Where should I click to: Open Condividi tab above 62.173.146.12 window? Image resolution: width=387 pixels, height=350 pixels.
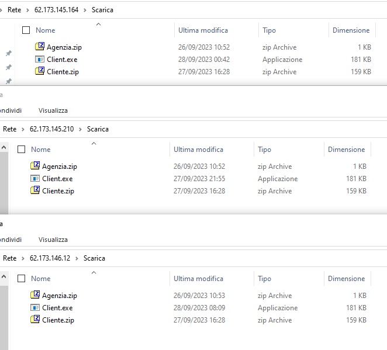coord(11,240)
